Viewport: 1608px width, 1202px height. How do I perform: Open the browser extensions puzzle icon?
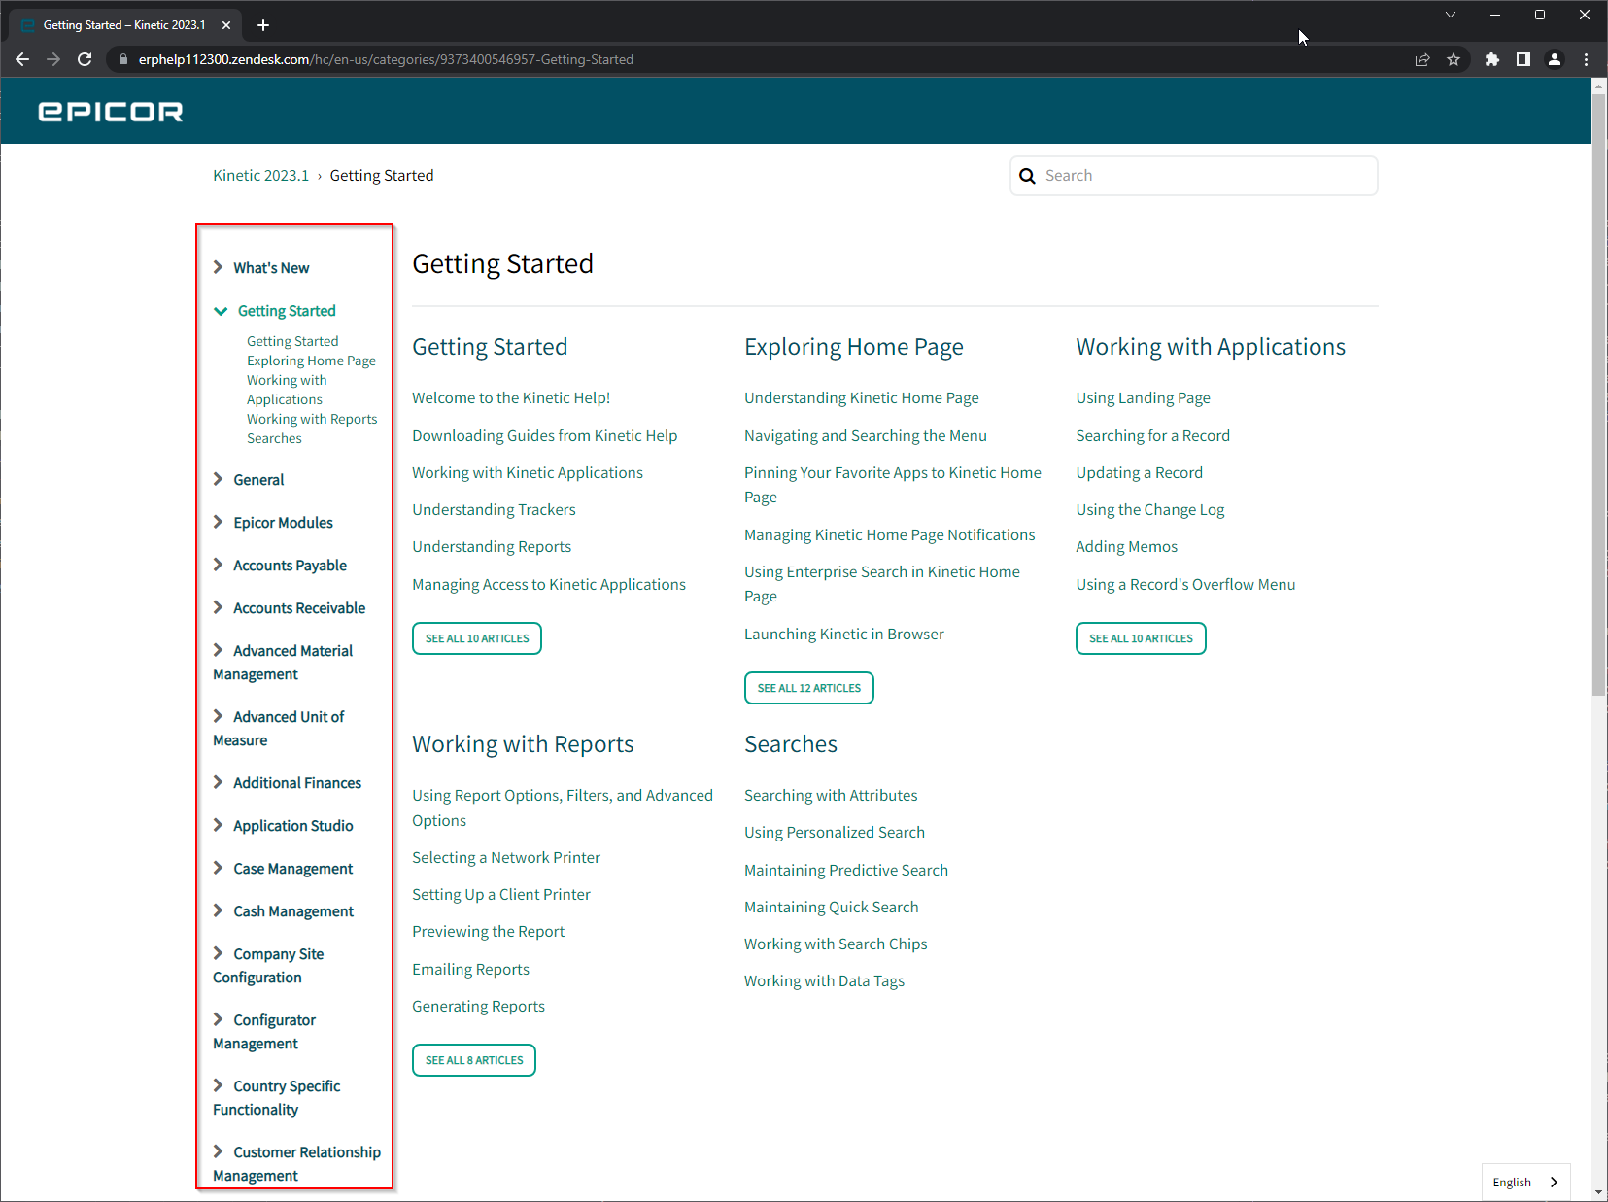[1492, 59]
